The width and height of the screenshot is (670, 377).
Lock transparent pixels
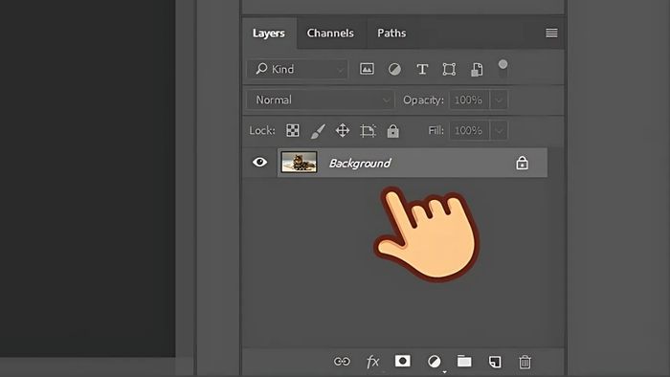coord(293,130)
